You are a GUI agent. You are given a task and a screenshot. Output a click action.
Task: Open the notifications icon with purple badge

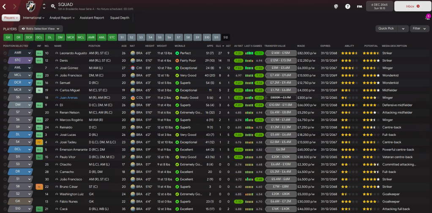tap(427, 18)
